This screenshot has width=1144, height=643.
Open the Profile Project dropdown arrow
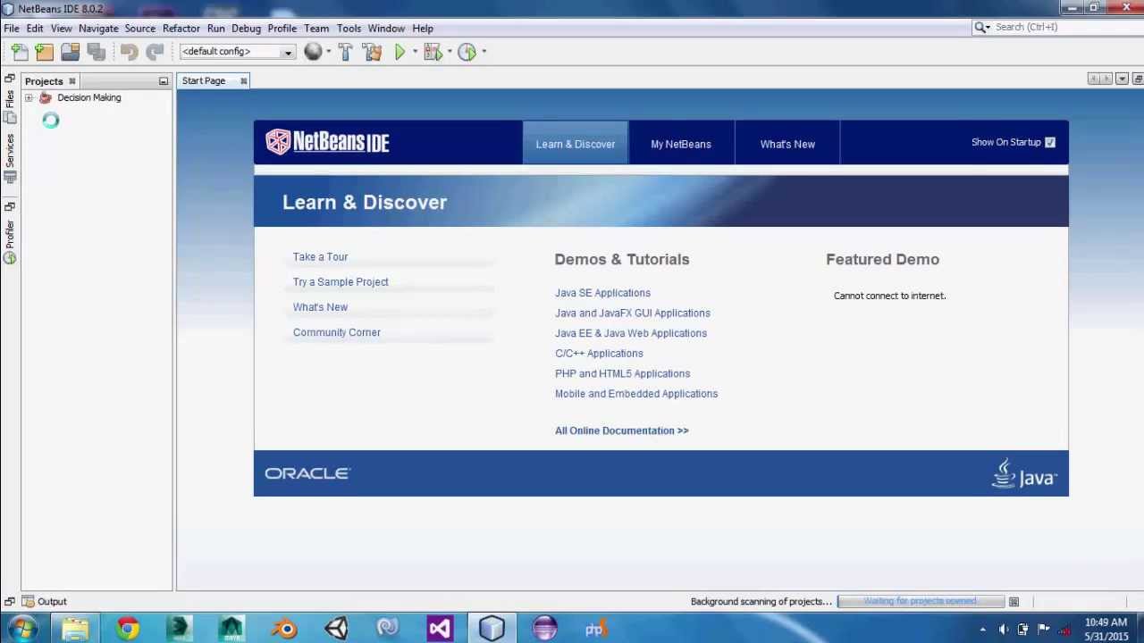[x=484, y=52]
